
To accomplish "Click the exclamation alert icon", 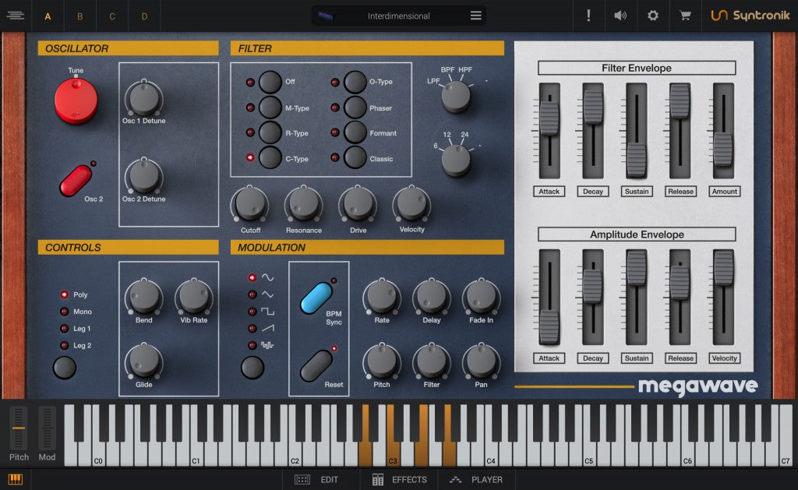I will pyautogui.click(x=588, y=15).
